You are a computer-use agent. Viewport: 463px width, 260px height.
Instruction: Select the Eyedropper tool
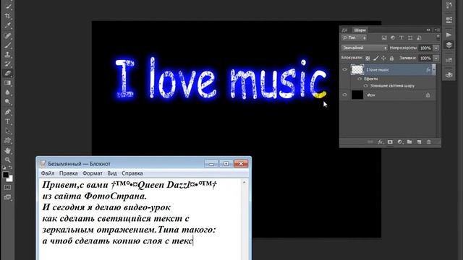[8, 25]
